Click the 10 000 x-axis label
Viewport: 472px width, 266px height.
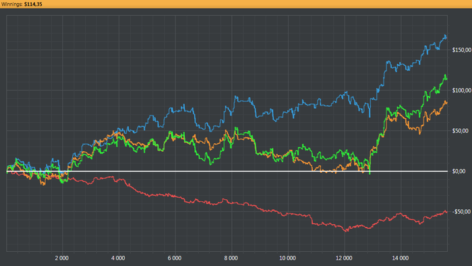(287, 258)
